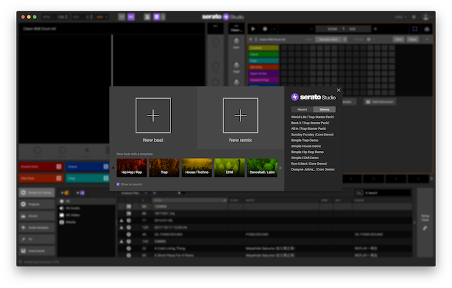Remove scene with minus button

tap(311, 29)
